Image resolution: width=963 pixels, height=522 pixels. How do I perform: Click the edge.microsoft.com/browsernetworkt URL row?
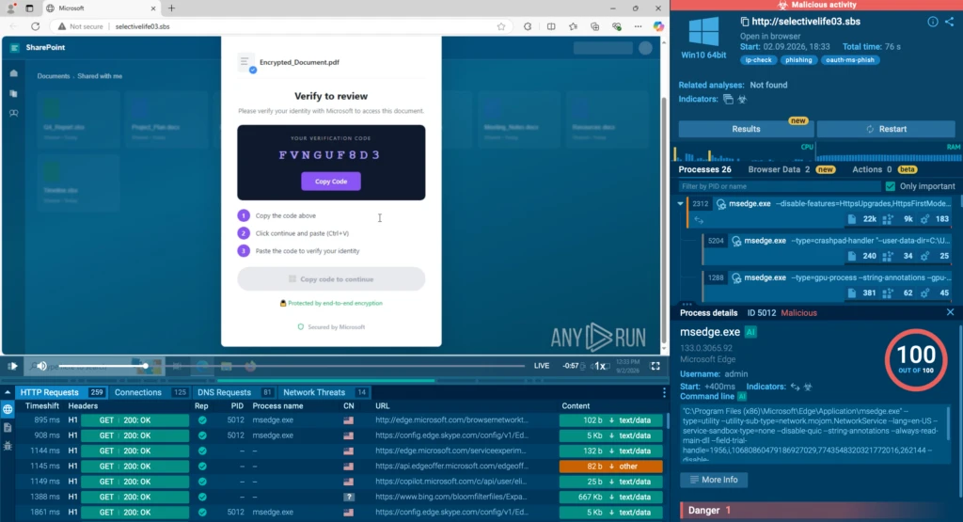pos(452,420)
